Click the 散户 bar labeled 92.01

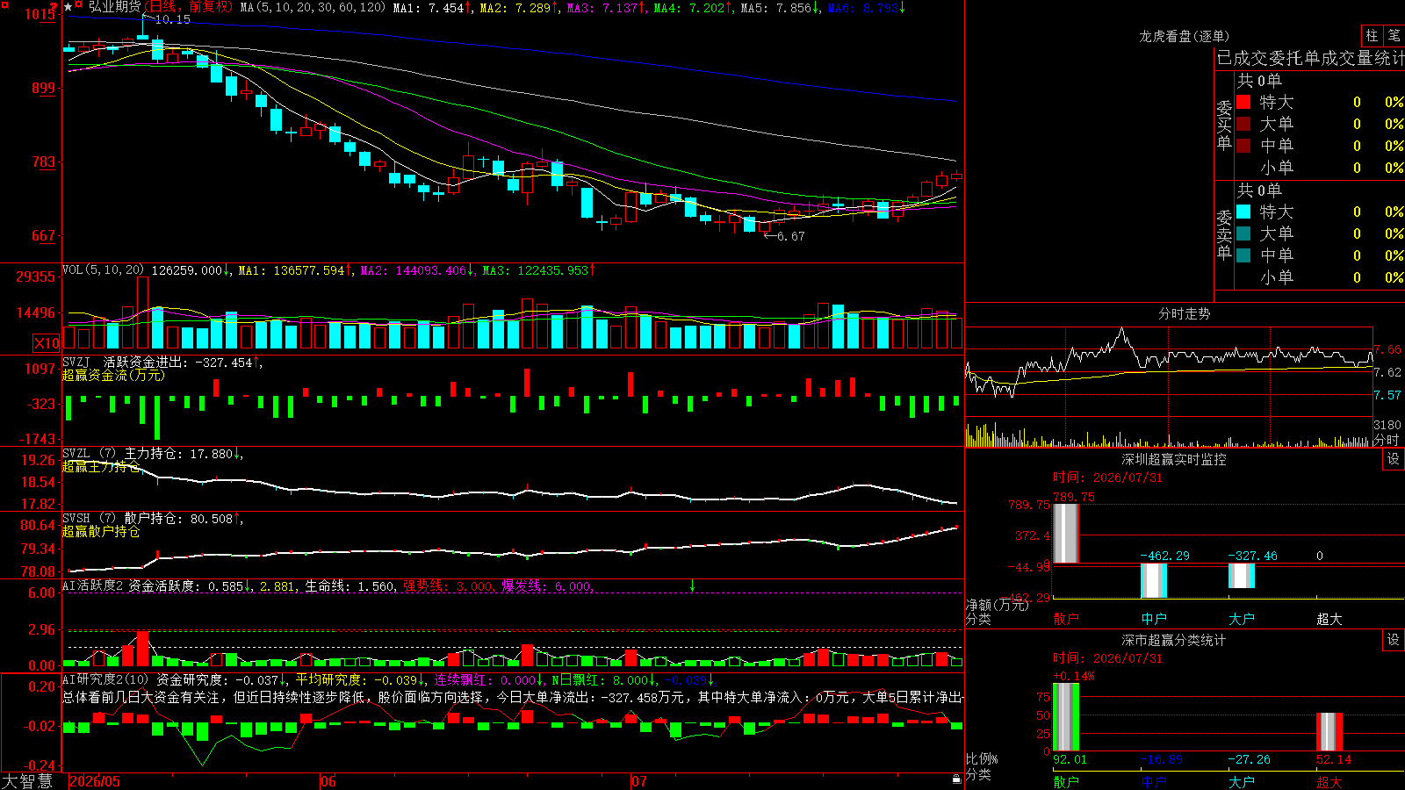tap(1065, 717)
